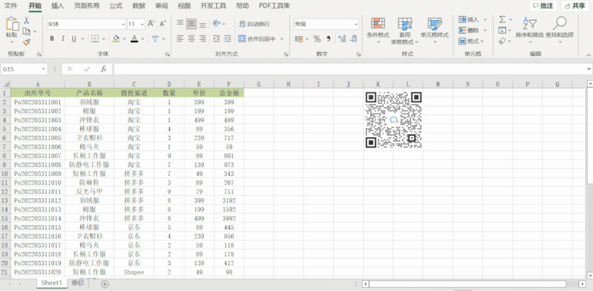The image size is (593, 291).
Task: Increase decimal places
Action: point(342,39)
